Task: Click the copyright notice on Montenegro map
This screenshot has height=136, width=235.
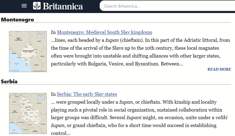Action: (39, 71)
